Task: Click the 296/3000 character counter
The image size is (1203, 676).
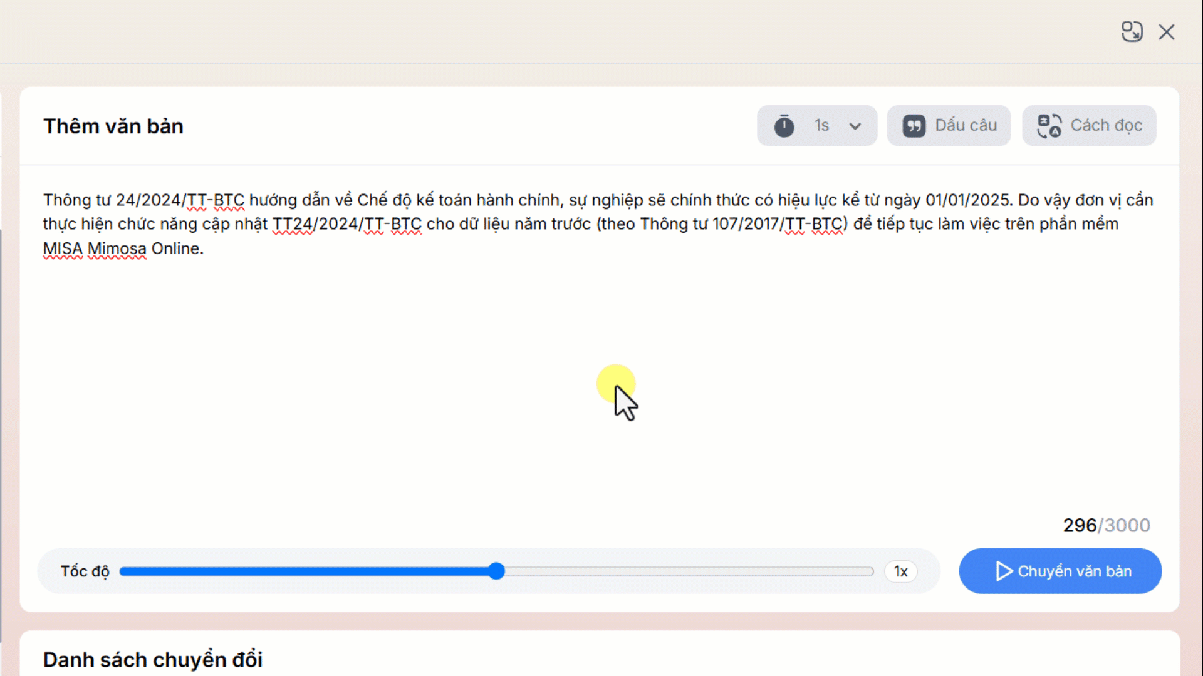Action: pos(1107,525)
